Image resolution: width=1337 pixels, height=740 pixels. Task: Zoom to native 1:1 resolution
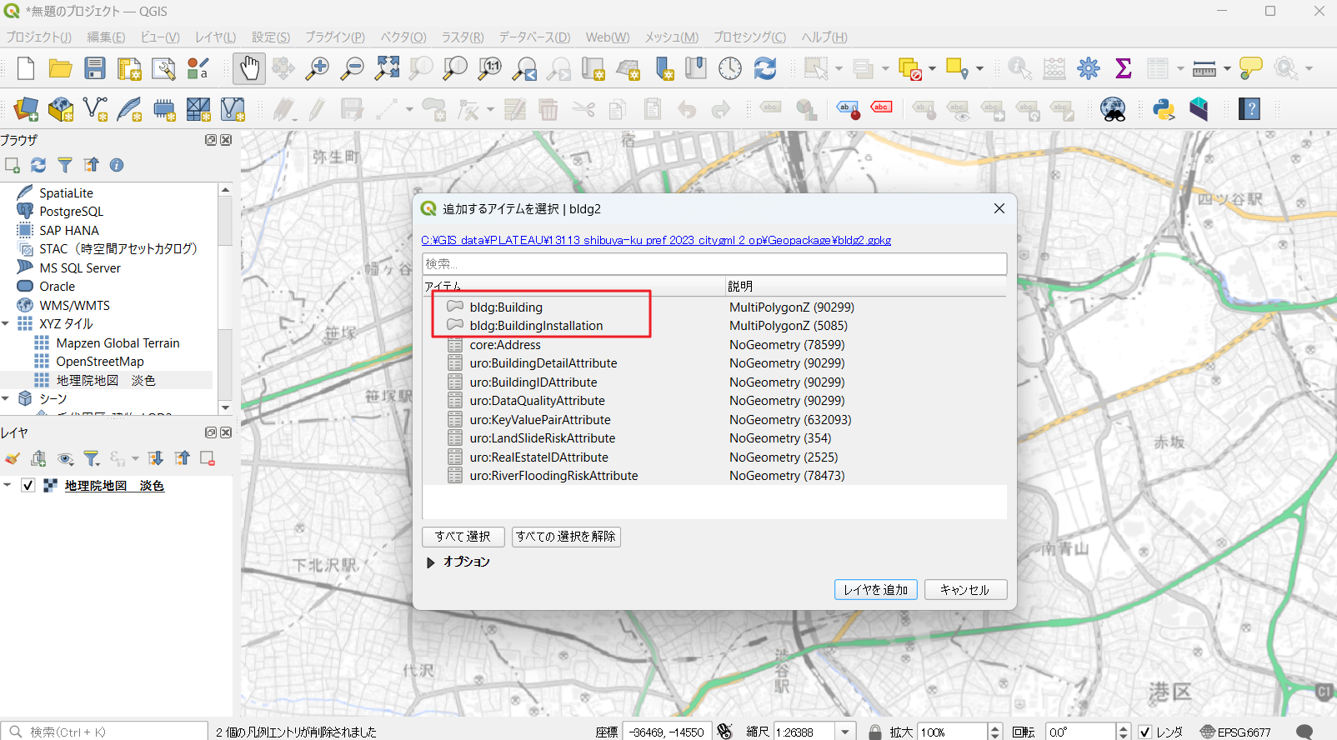489,68
